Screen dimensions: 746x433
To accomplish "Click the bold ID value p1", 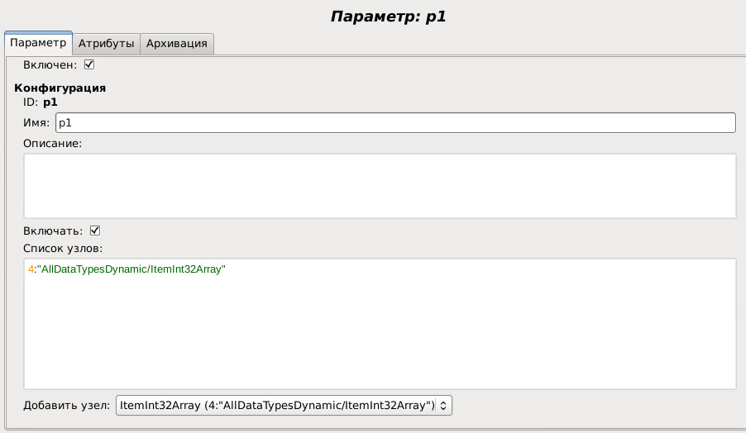I will (x=50, y=102).
